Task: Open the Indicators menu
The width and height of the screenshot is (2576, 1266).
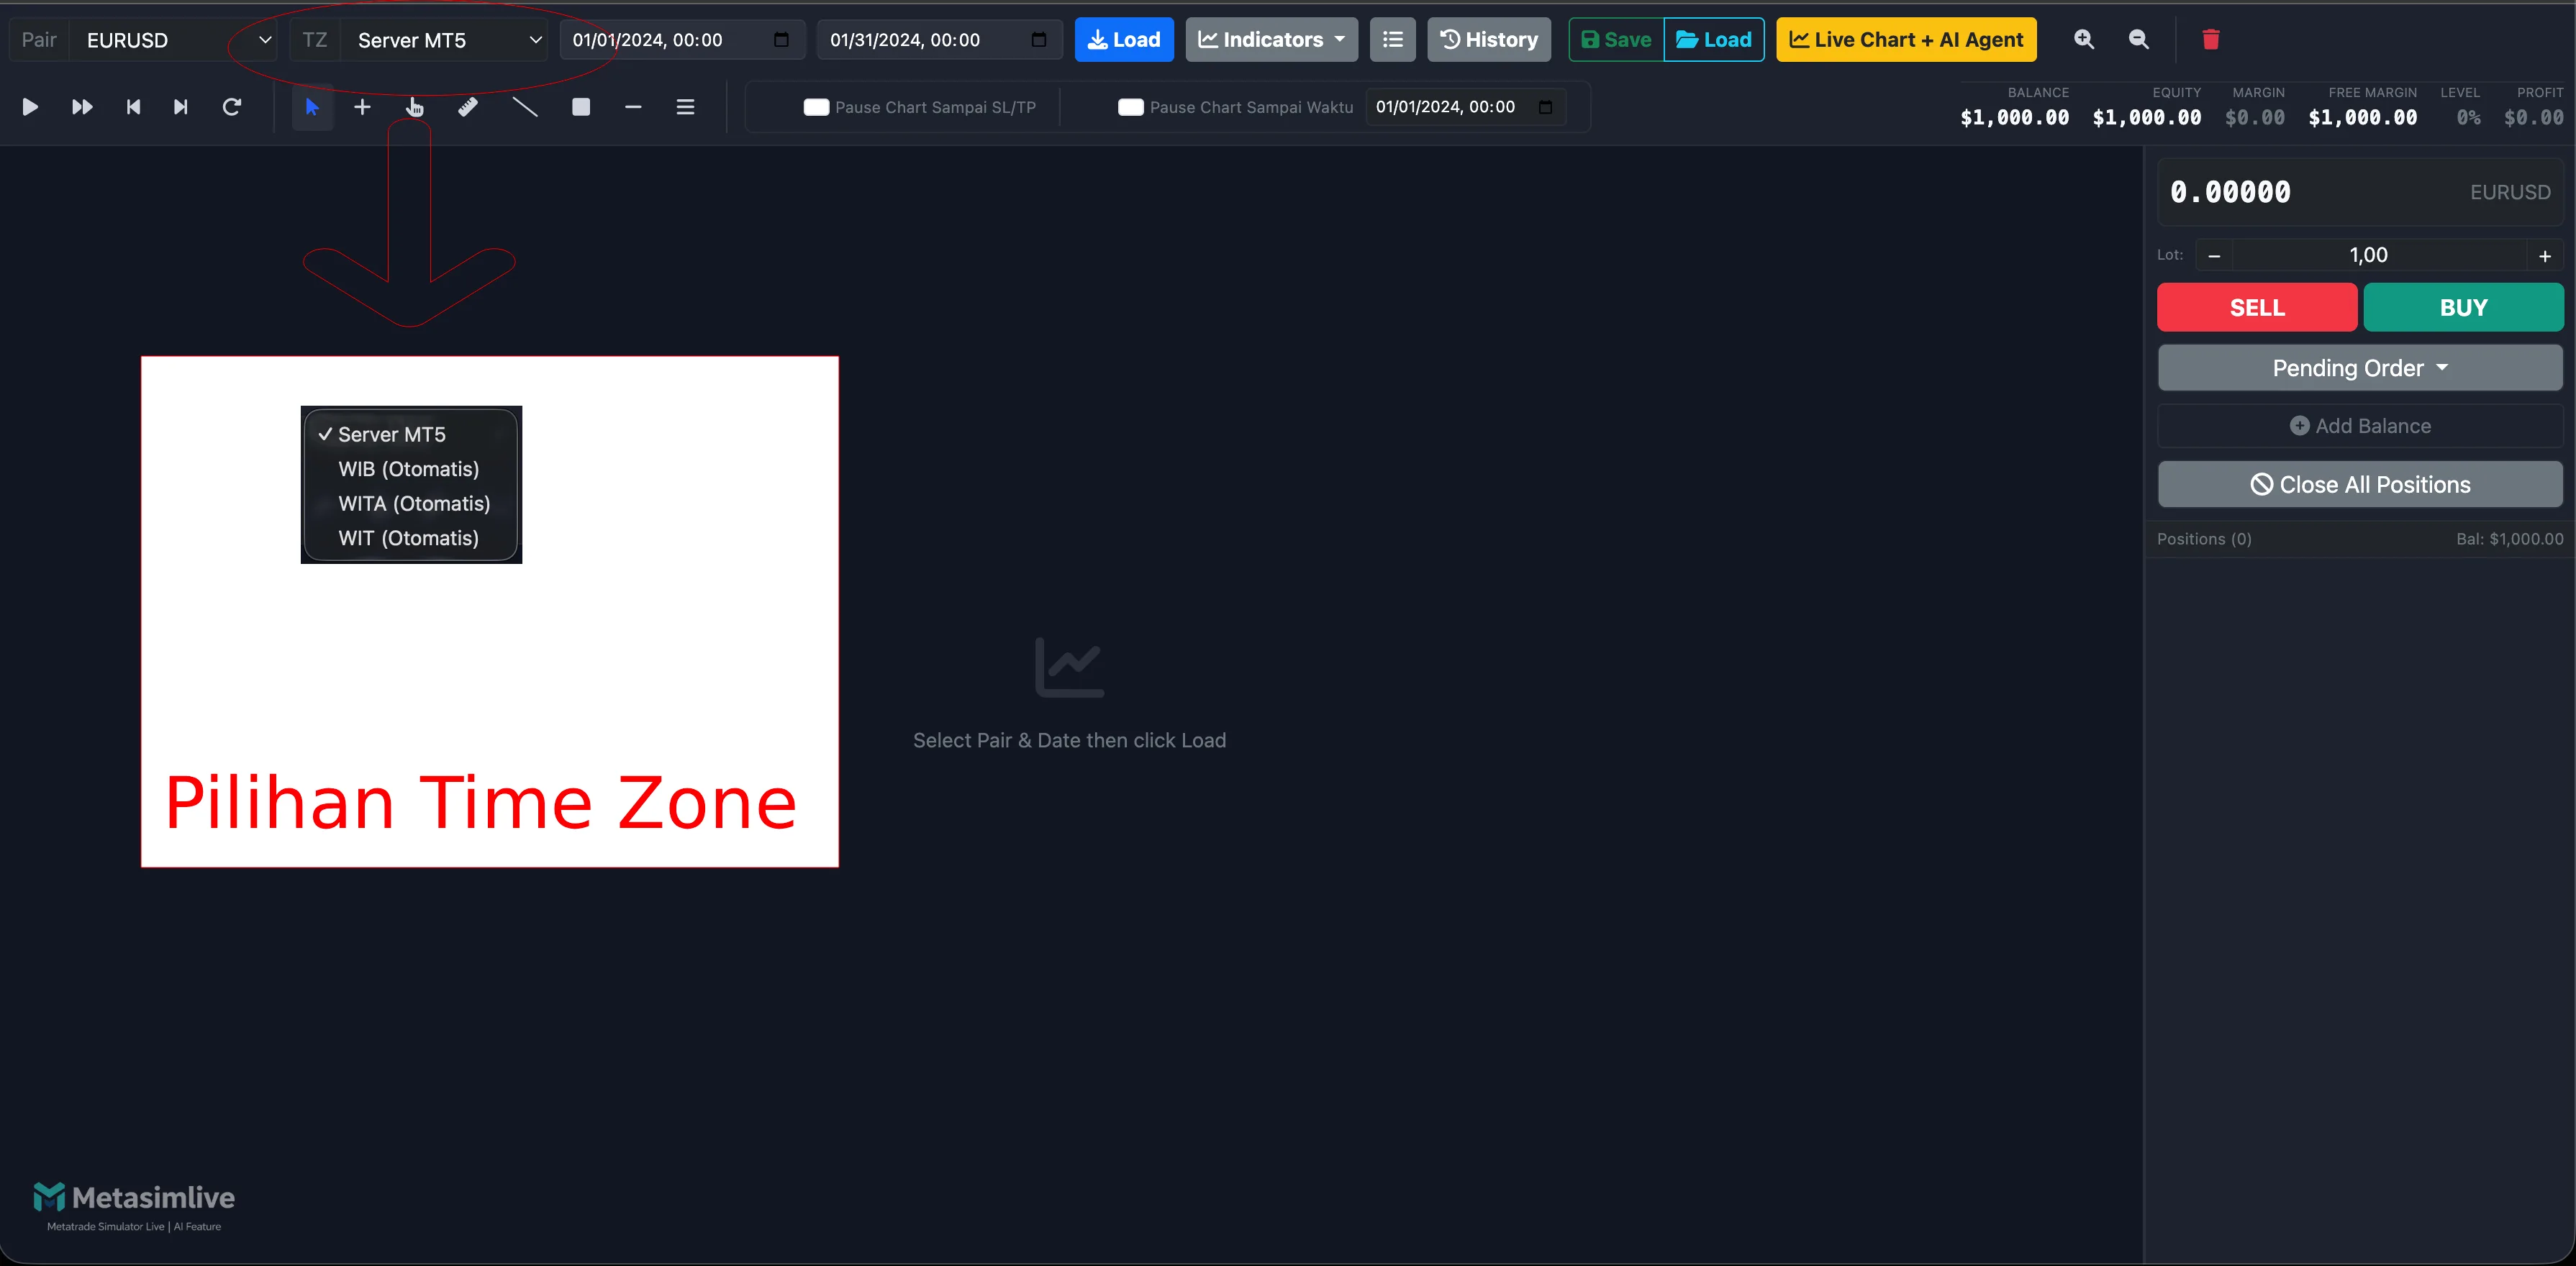Action: [x=1270, y=40]
